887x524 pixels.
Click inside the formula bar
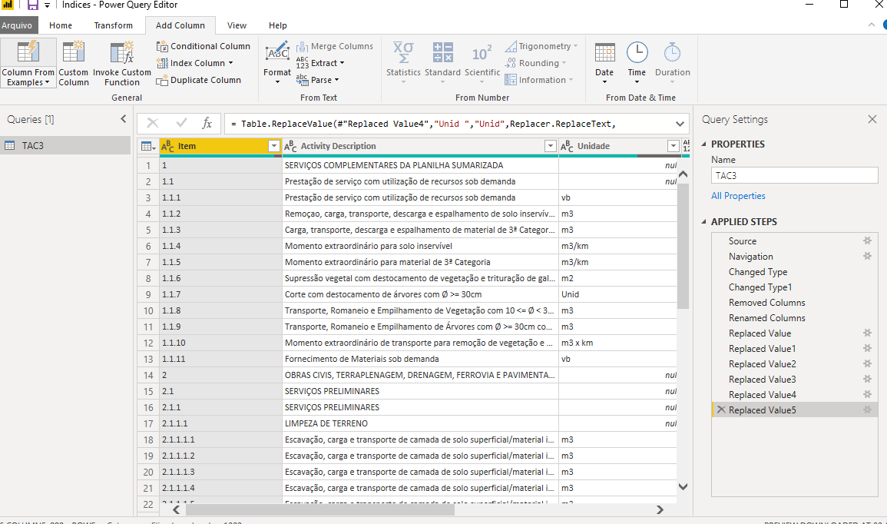pyautogui.click(x=447, y=124)
